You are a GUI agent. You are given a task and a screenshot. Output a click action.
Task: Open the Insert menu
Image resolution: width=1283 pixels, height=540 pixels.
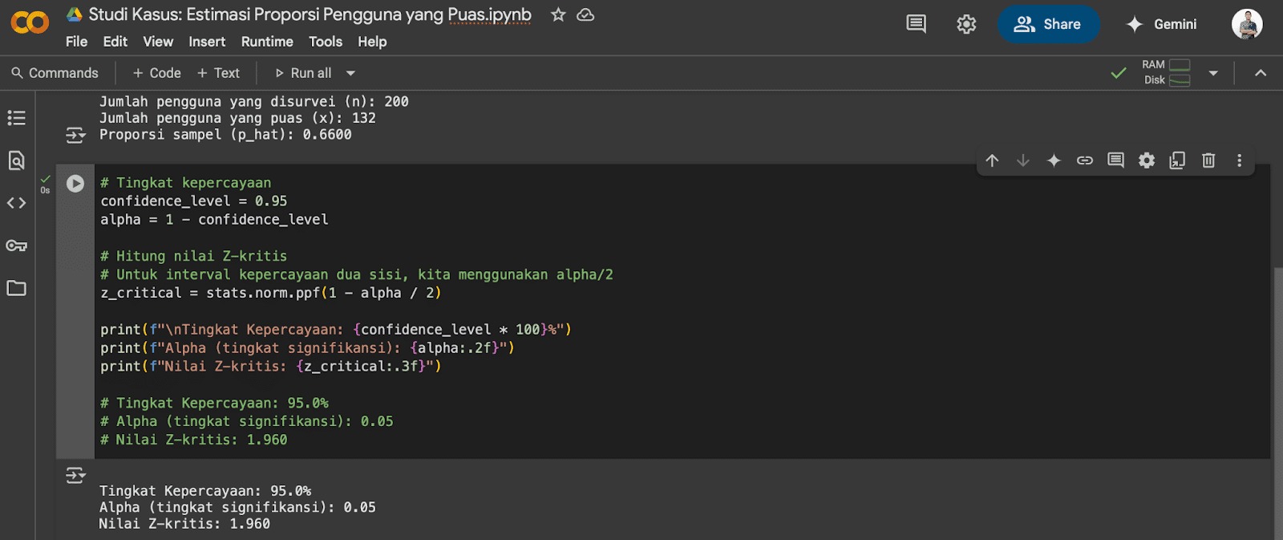coord(207,42)
